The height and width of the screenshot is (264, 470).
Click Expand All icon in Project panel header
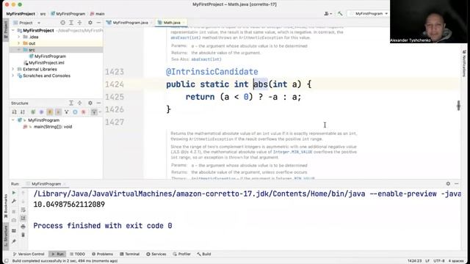pyautogui.click(x=71, y=23)
